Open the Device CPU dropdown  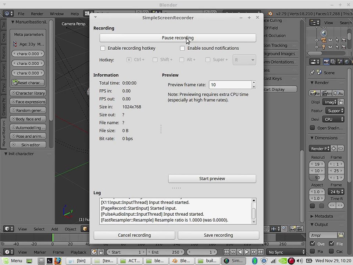(x=333, y=119)
